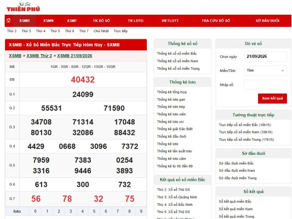Image resolution: width=292 pixels, height=219 pixels.
Task: Click the Chọn ngày date field
Action: (265, 57)
